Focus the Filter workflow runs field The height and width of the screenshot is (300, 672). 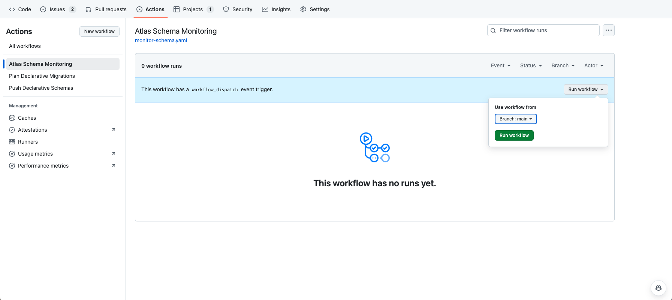pos(543,30)
